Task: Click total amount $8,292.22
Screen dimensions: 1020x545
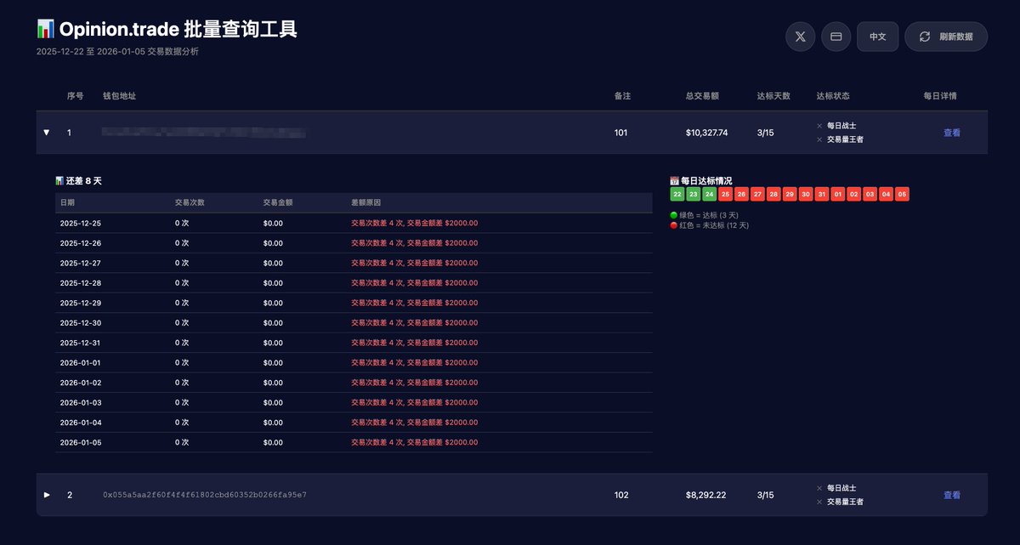Action: tap(705, 495)
